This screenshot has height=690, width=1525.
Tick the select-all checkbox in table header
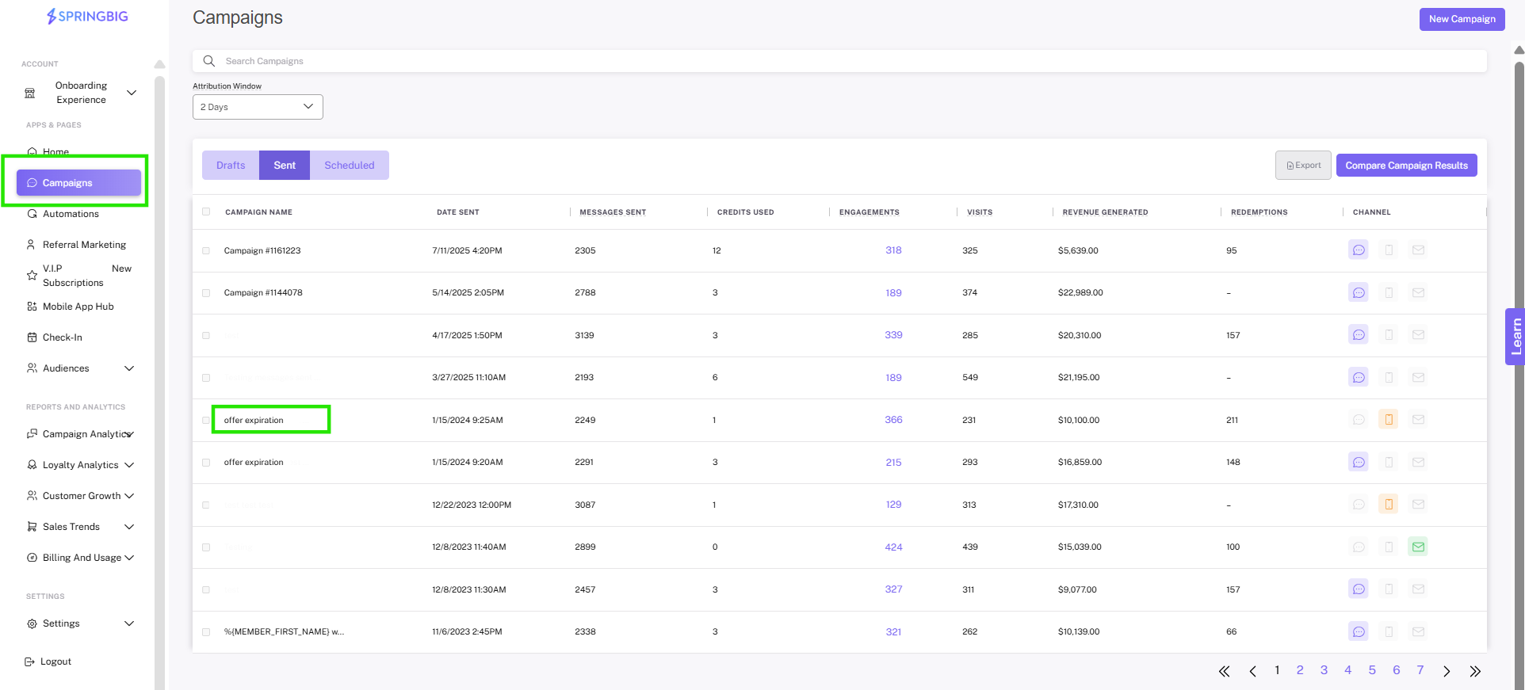coord(206,212)
